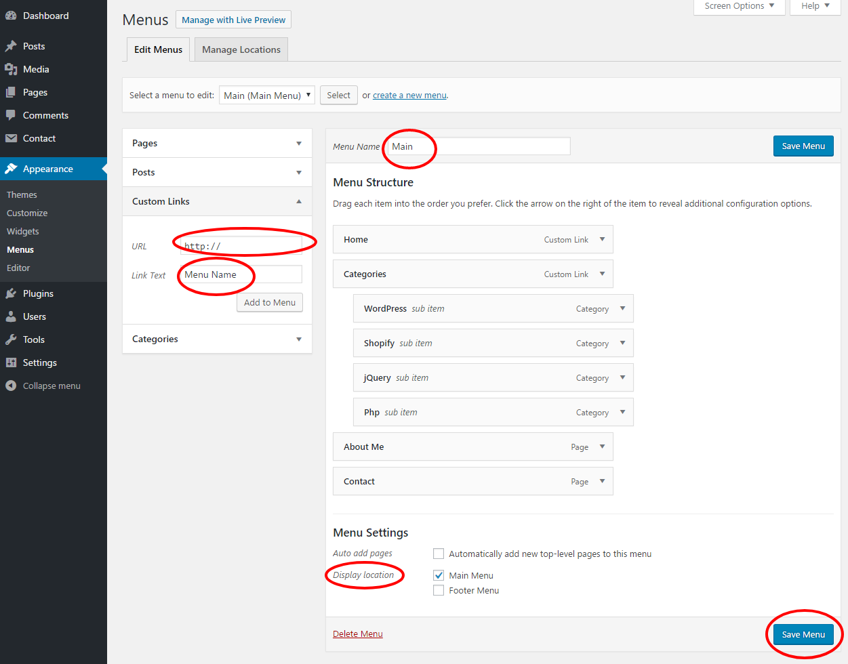
Task: Click the Dashboard icon in sidebar
Action: 11,16
